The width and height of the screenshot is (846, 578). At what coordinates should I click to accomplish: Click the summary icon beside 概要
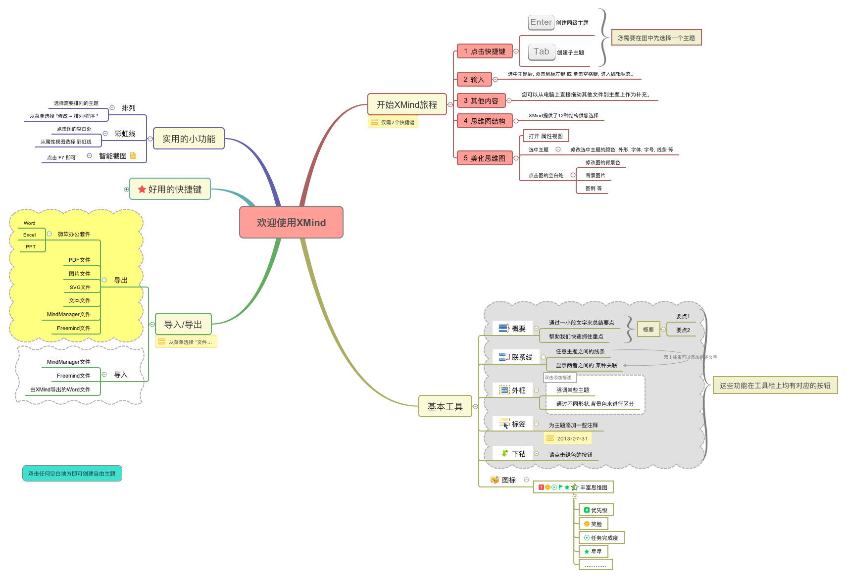tap(504, 328)
